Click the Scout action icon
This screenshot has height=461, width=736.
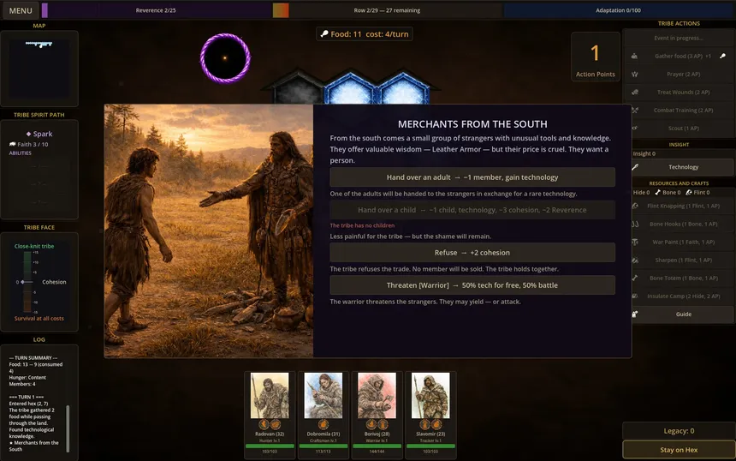[634, 128]
